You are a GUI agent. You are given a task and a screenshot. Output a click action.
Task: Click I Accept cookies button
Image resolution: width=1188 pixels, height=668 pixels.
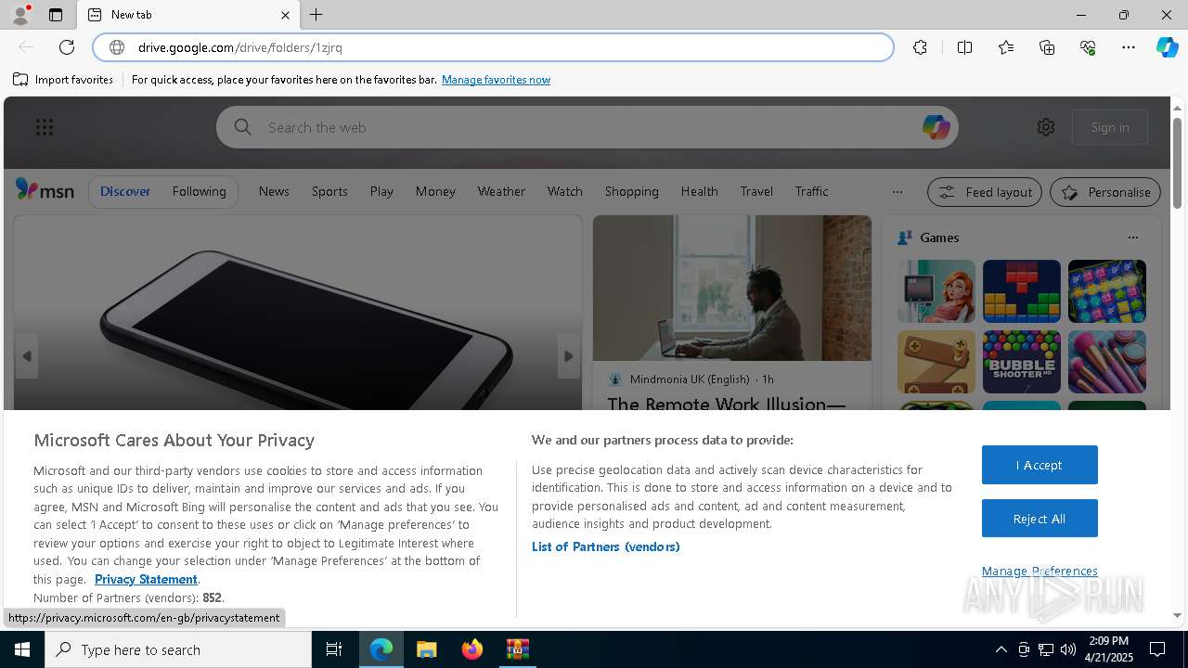[1039, 465]
